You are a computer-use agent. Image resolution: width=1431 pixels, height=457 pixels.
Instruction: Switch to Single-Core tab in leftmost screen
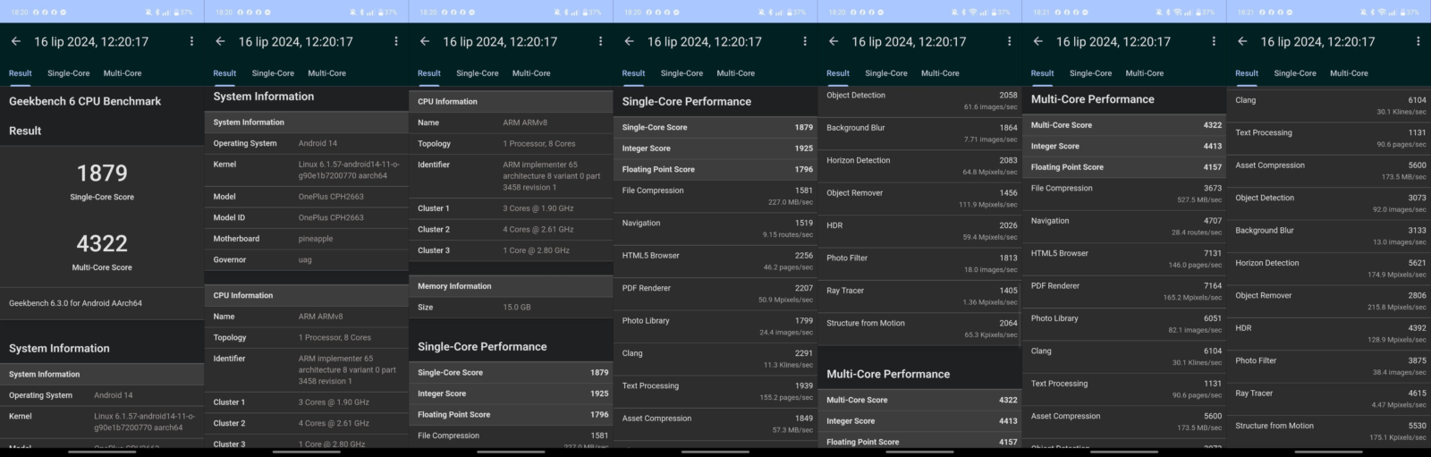tap(68, 73)
